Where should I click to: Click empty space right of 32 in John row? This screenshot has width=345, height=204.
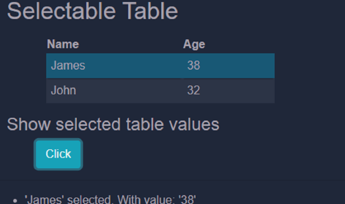click(x=240, y=91)
